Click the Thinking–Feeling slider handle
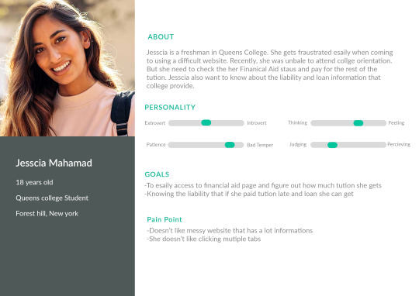 358,123
